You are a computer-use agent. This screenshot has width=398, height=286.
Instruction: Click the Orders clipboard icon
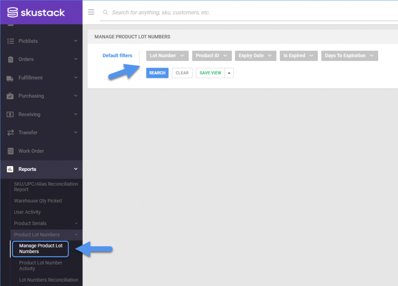[10, 59]
